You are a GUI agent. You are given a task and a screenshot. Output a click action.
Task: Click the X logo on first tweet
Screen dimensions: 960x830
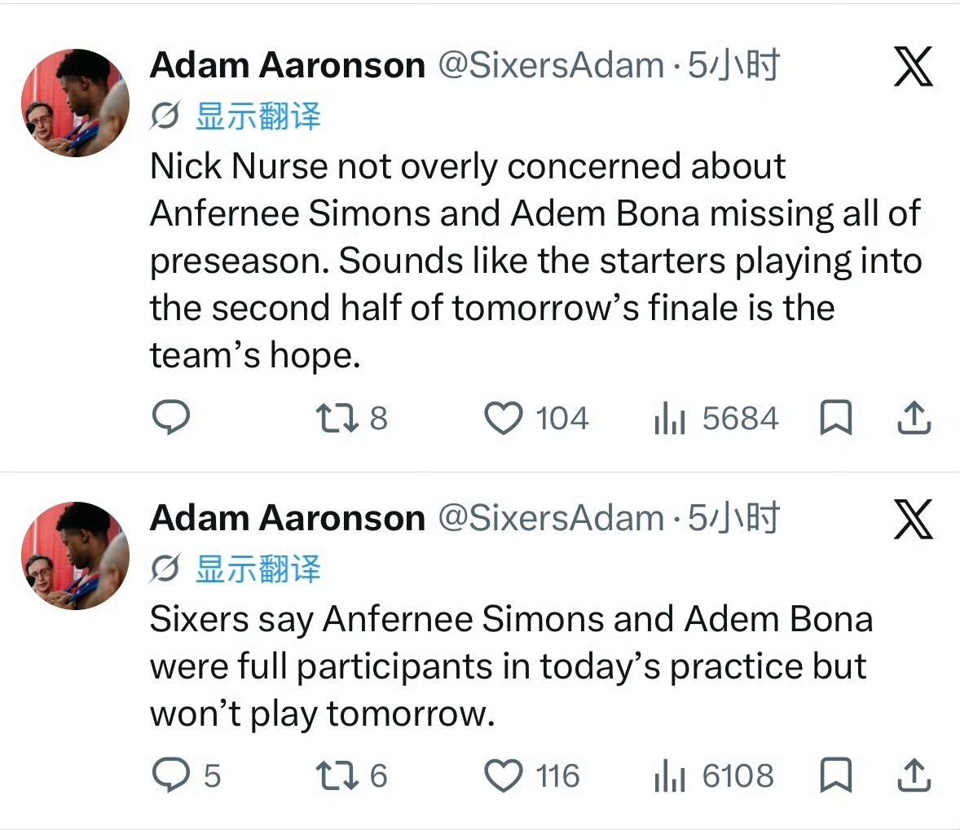point(913,66)
